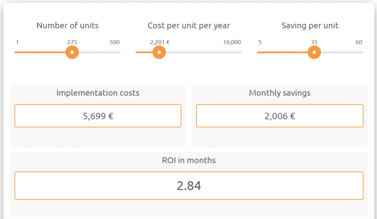
Task: Click the Number of units slider handle
Action: [72, 52]
